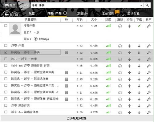Download 浮夸 原版伴奏 track
The width and height of the screenshot is (154, 122).
(x=139, y=106)
